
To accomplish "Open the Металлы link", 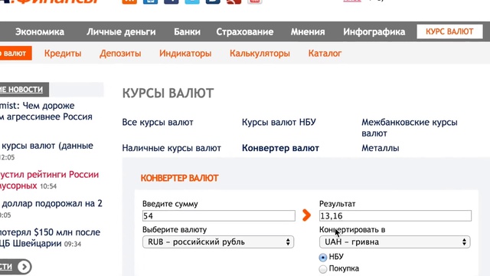I will [x=381, y=148].
